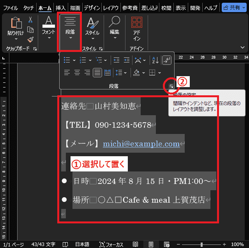Click the Format Painter brush icon
This screenshot has width=249, height=248.
30,39
